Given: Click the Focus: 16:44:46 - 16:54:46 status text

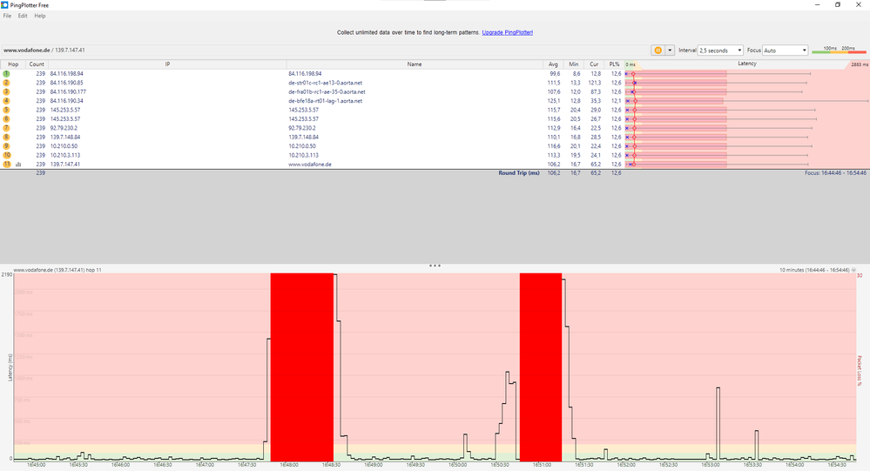Looking at the screenshot, I should (835, 173).
